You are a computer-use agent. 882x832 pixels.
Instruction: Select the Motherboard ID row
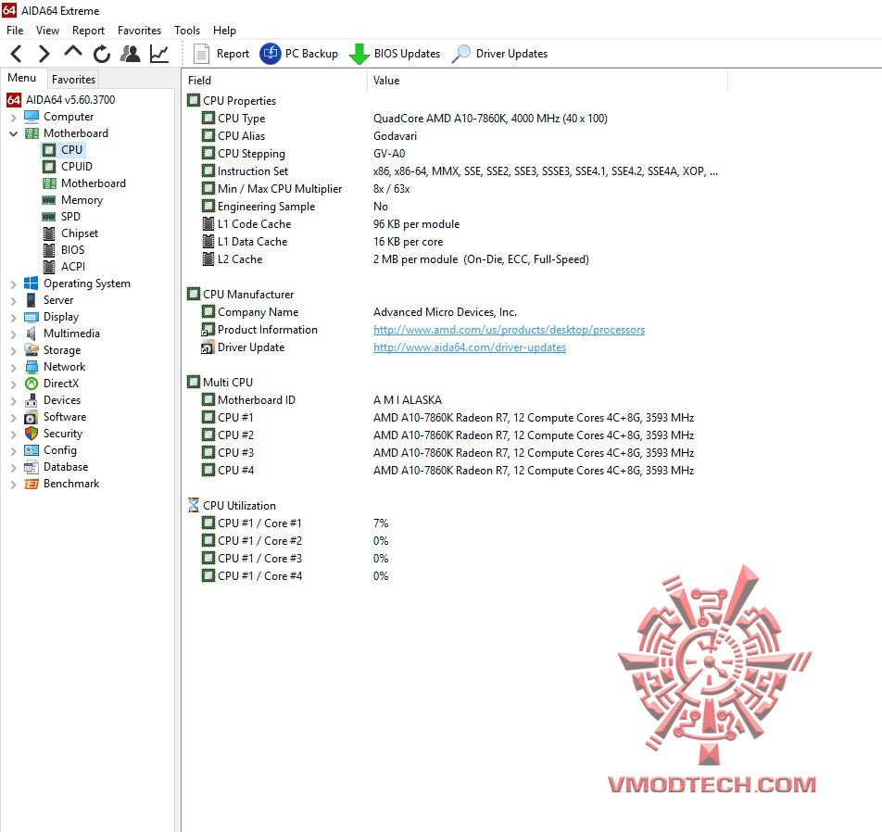tap(321, 400)
